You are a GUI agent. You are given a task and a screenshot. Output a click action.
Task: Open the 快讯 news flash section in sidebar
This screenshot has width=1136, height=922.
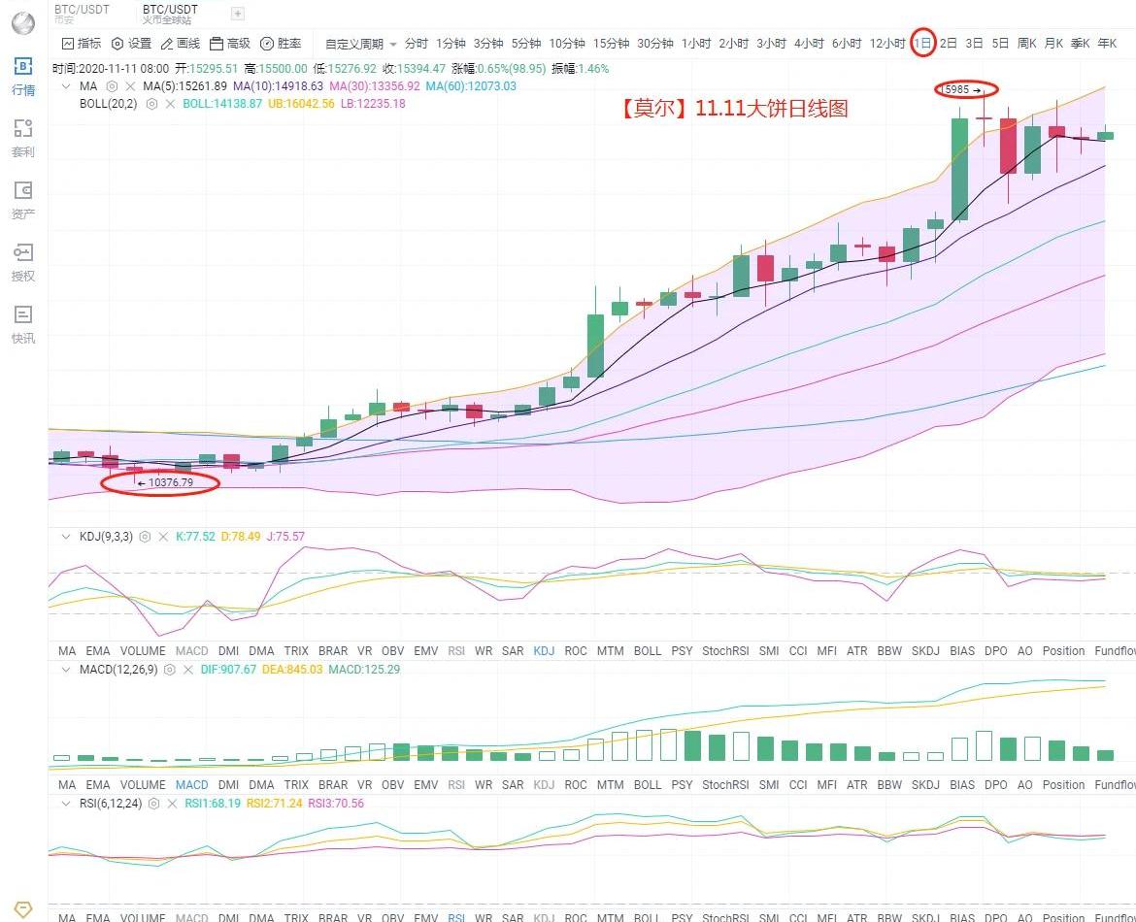click(x=23, y=324)
